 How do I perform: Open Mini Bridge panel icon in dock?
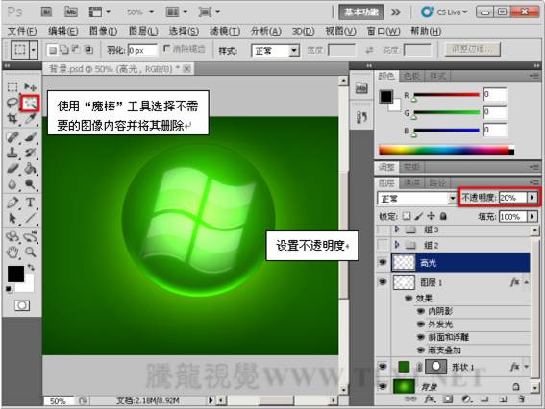[361, 88]
